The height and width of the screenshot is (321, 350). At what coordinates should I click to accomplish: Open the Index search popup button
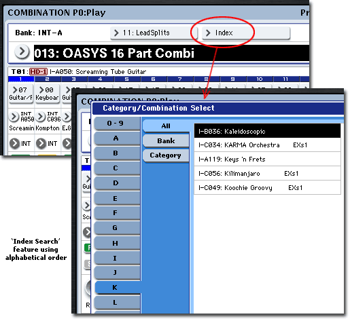(245, 33)
